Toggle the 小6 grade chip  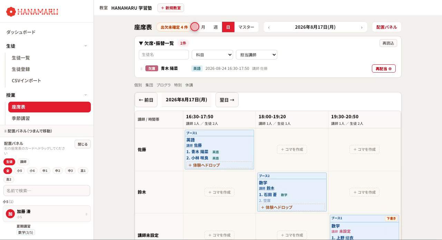click(x=32, y=171)
